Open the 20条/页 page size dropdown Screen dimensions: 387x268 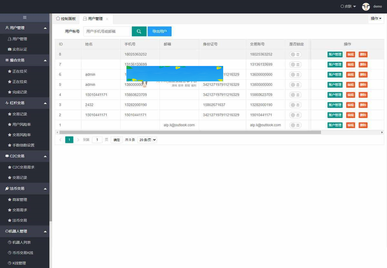coord(147,139)
